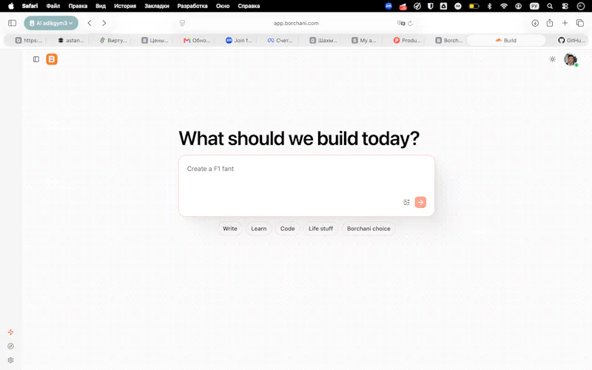Open the Wi-Fi menu bar icon
This screenshot has height=370, width=592.
point(504,6)
